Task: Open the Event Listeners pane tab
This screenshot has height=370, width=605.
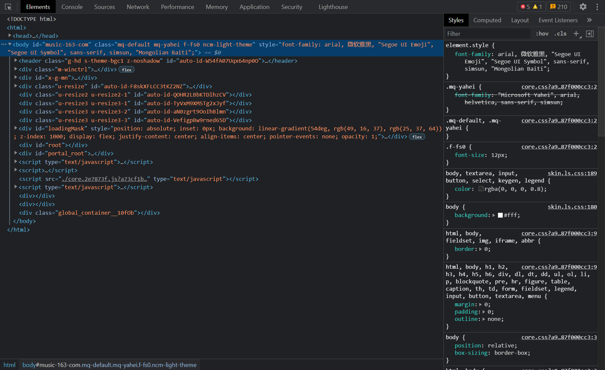Action: tap(558, 20)
